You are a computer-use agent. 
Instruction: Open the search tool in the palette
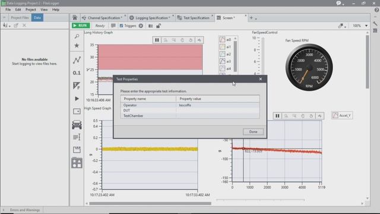pyautogui.click(x=77, y=36)
